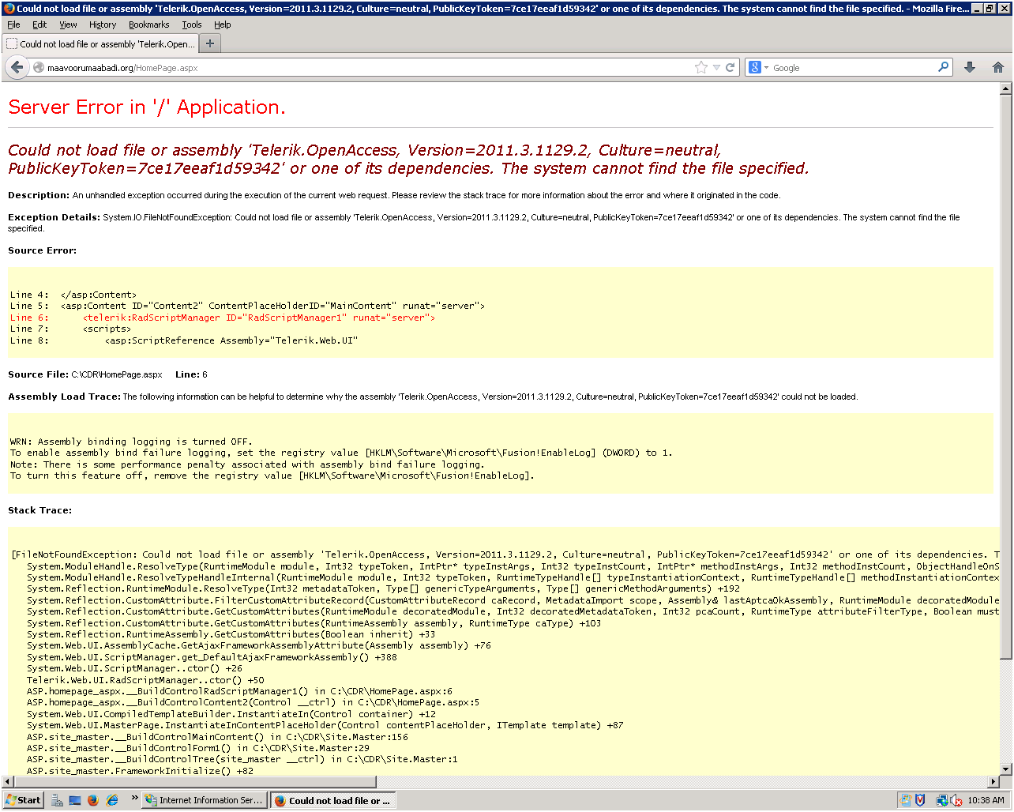Launch Firefox from the quick launch bar

click(x=93, y=800)
